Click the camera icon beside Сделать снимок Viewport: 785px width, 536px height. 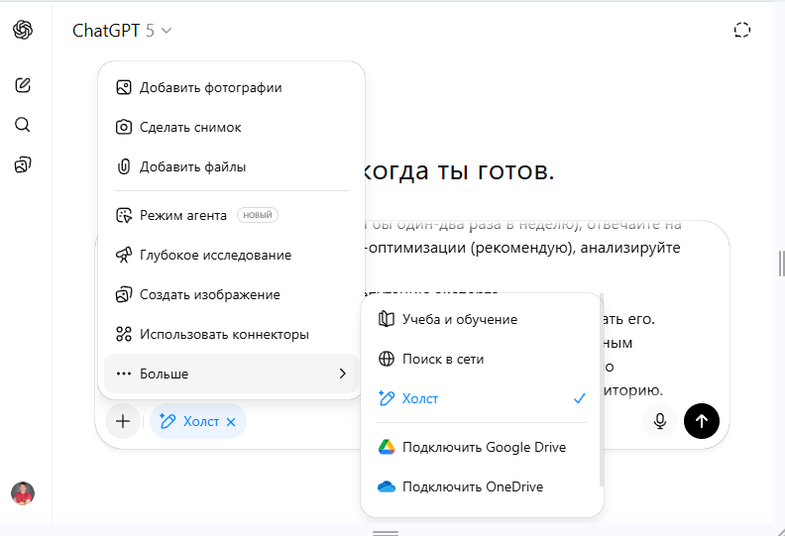(124, 127)
